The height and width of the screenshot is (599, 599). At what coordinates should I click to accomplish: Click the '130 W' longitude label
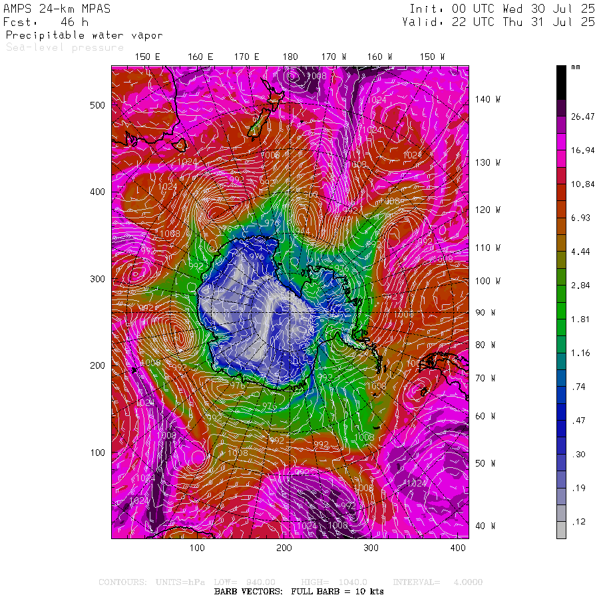click(488, 163)
